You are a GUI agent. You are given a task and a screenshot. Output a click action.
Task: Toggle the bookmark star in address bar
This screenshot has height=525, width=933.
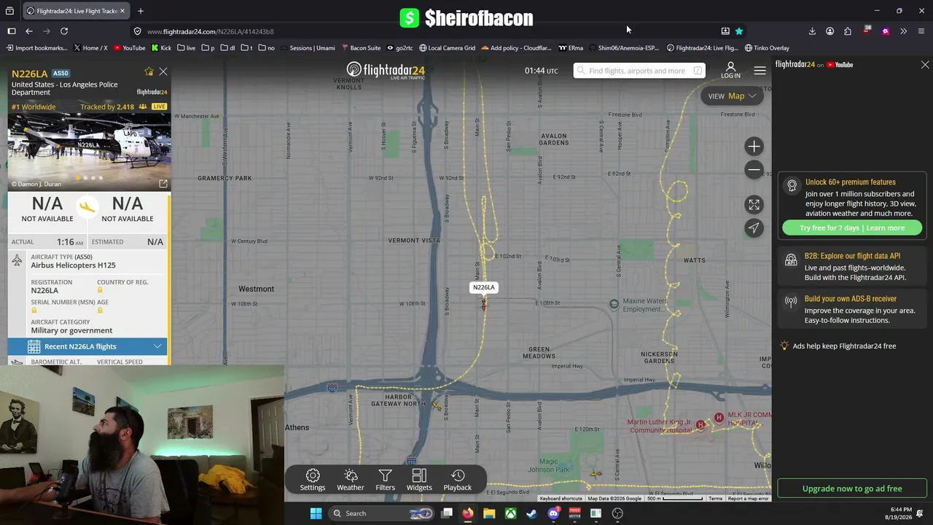pyautogui.click(x=739, y=31)
